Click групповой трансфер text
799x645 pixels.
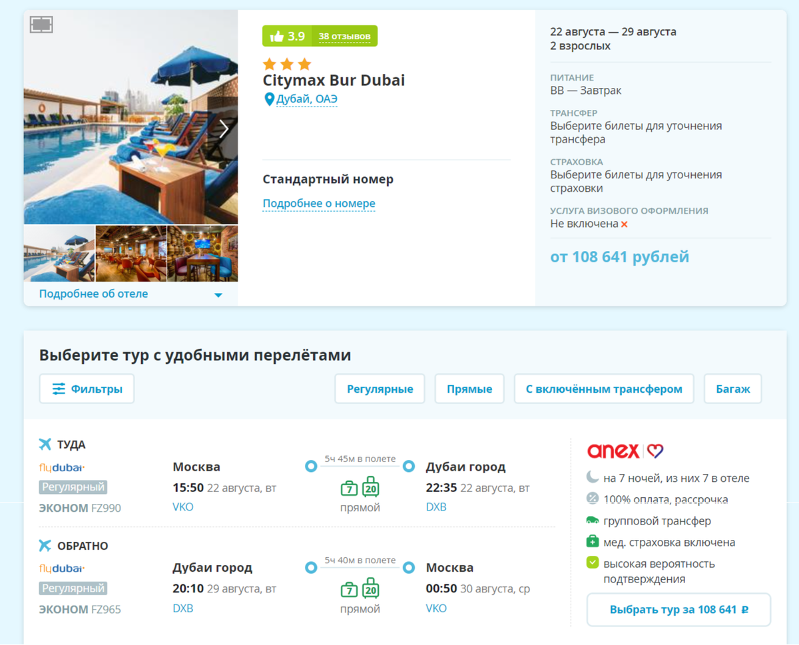click(x=657, y=521)
